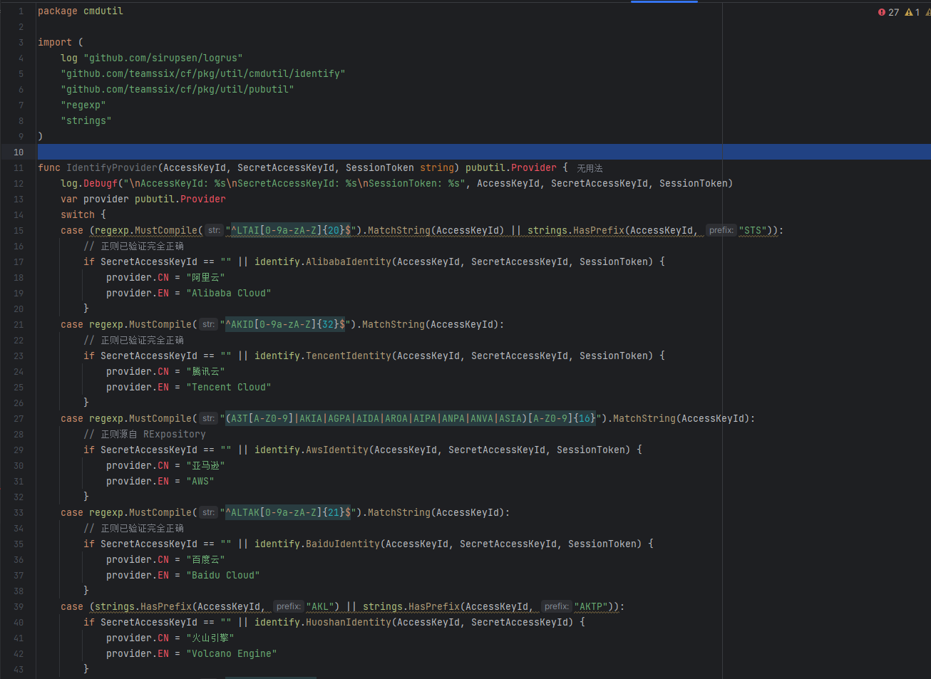Click the "Volcano Engine" string literal
The width and height of the screenshot is (931, 679).
coord(232,653)
